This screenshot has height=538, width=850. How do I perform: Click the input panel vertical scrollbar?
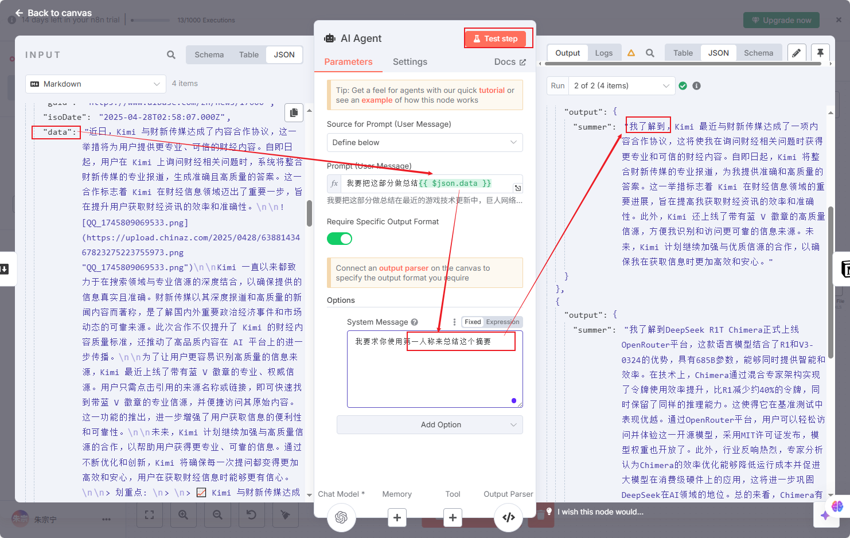click(x=309, y=213)
